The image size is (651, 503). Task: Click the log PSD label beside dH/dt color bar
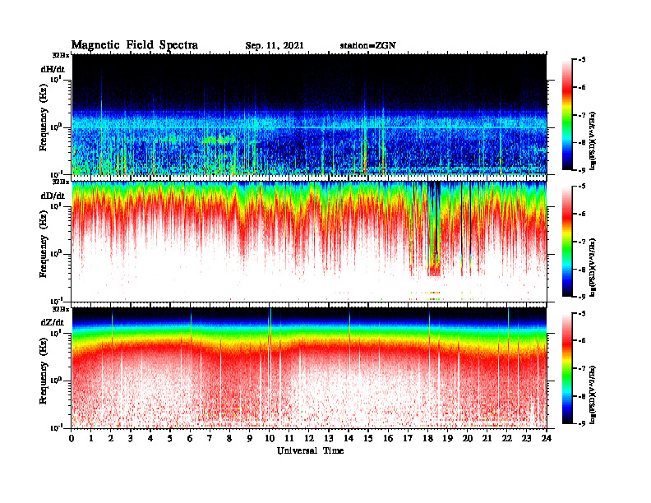point(593,141)
